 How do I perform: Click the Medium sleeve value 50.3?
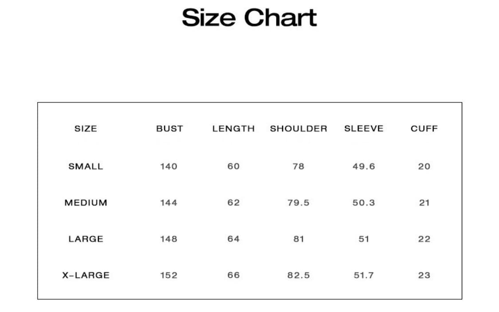pyautogui.click(x=364, y=203)
